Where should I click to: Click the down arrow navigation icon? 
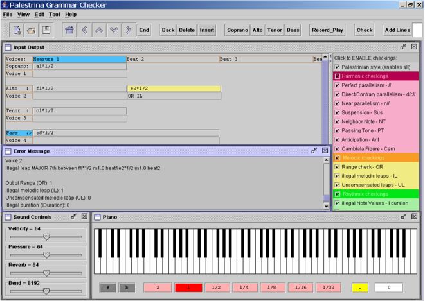pyautogui.click(x=114, y=30)
